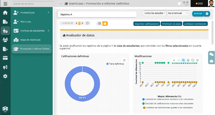Switch to list view icon
Screen dimensions: 215x115
[x=99, y=23]
